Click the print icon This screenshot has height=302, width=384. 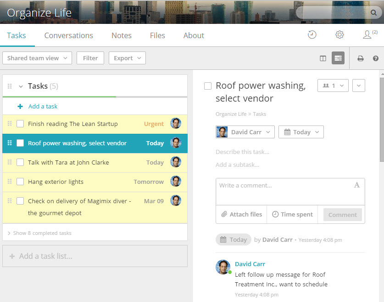pos(361,58)
